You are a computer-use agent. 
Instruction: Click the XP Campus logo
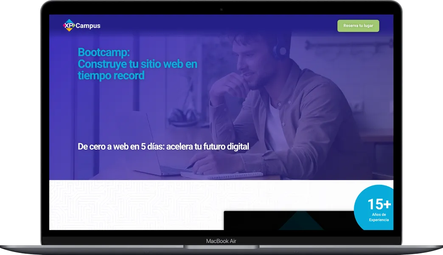coord(81,25)
